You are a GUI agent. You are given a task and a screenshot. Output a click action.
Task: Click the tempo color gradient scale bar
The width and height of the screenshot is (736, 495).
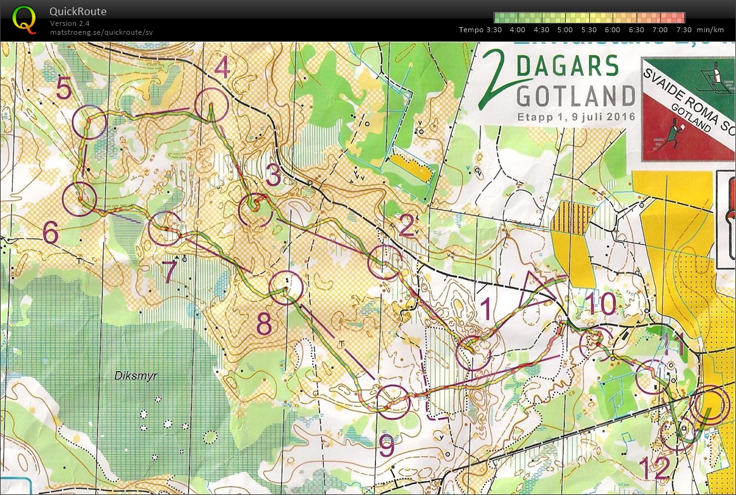click(589, 18)
